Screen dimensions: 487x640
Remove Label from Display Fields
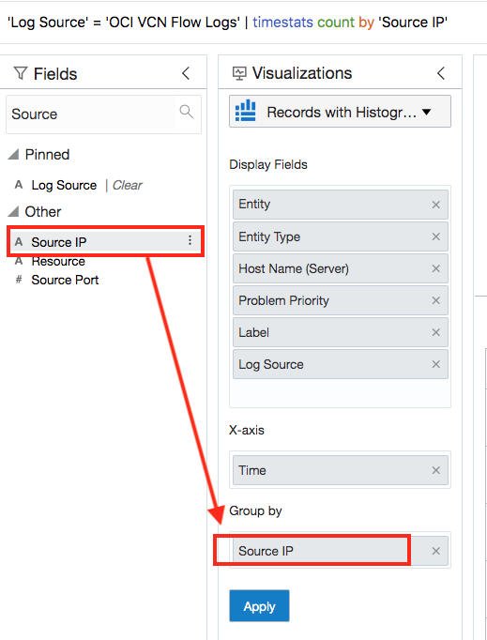[436, 332]
